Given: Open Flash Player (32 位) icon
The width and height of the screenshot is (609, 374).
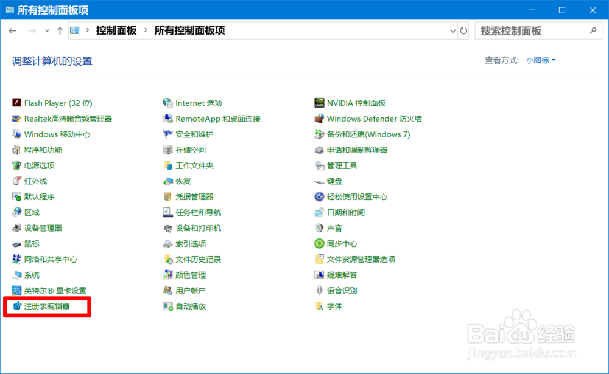Looking at the screenshot, I should click(16, 103).
